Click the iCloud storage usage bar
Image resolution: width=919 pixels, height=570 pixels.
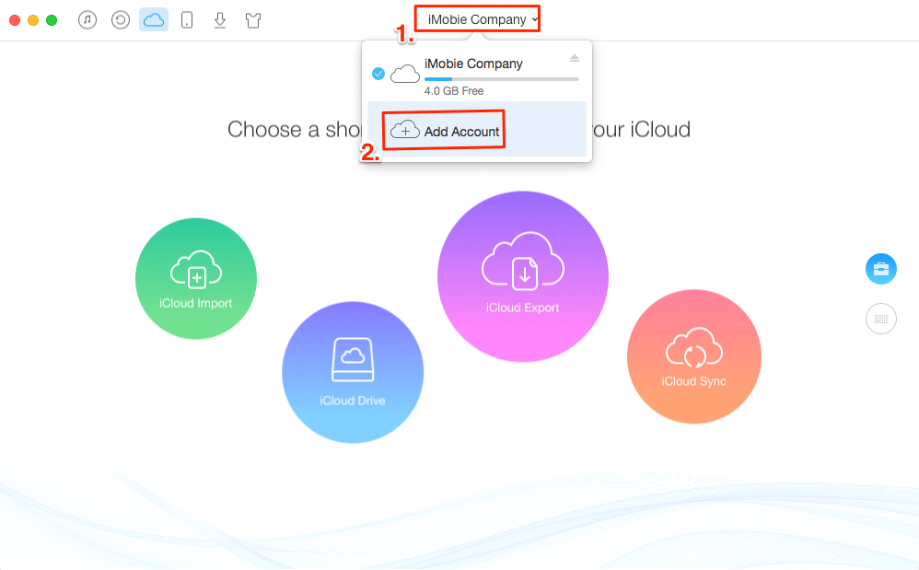502,79
